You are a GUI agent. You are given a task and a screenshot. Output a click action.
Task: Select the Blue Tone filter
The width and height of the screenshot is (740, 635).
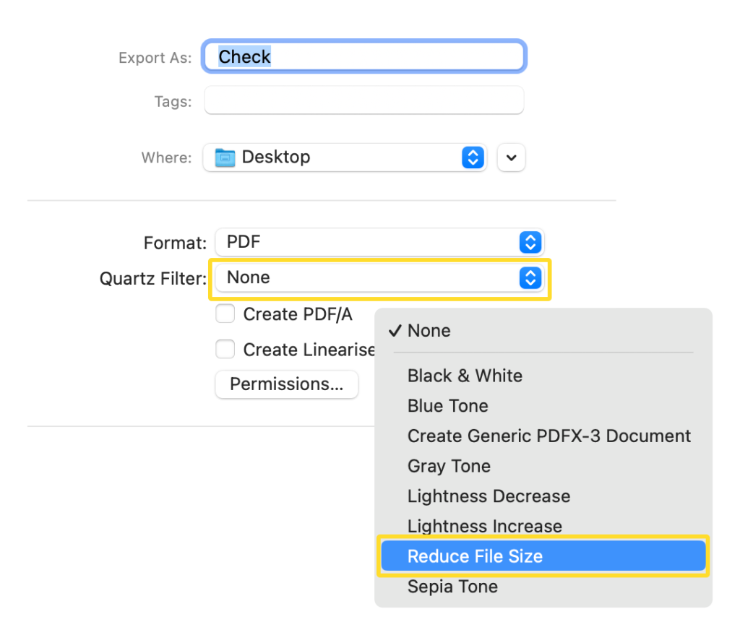click(x=447, y=406)
